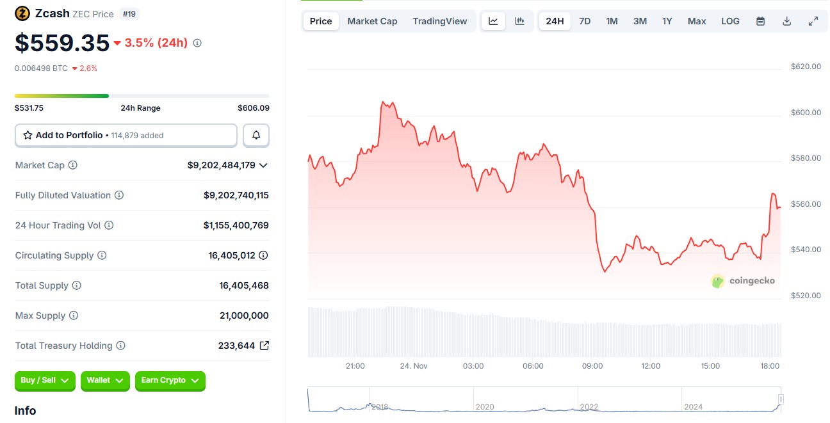
Task: Expand the Market Cap value chevron
Action: pos(263,165)
